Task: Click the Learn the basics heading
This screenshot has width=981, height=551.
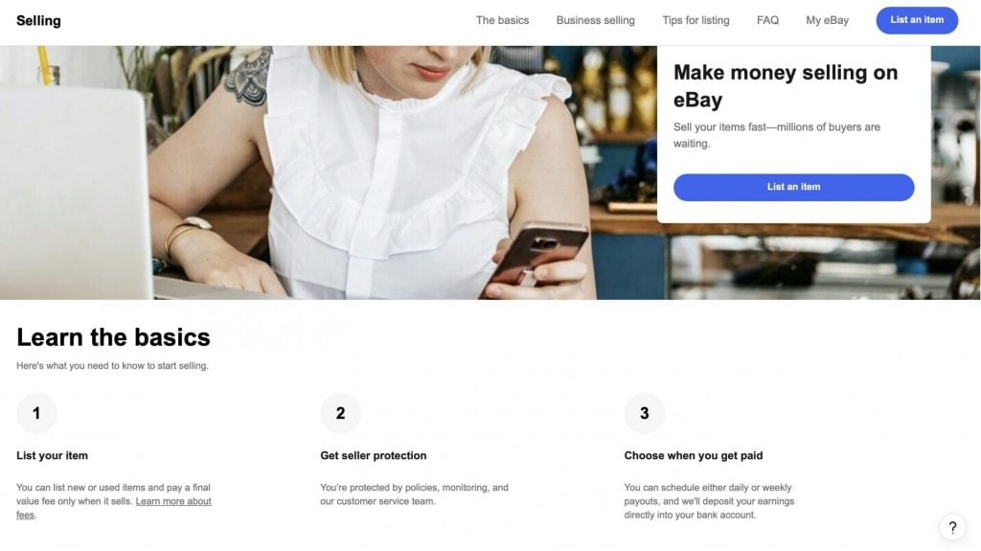Action: click(113, 337)
